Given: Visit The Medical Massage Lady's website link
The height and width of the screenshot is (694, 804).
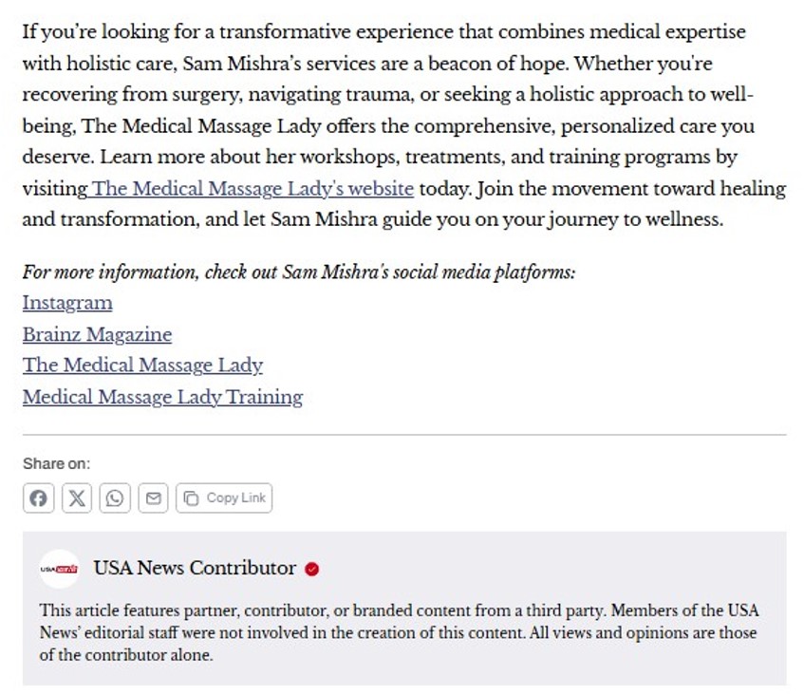Looking at the screenshot, I should coord(253,189).
